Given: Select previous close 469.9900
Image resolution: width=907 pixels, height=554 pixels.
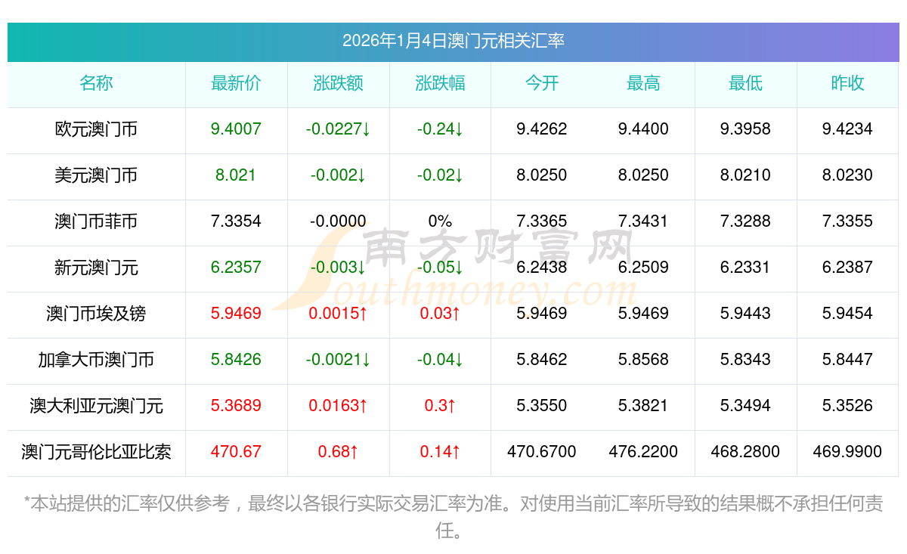Looking at the screenshot, I should pos(847,452).
